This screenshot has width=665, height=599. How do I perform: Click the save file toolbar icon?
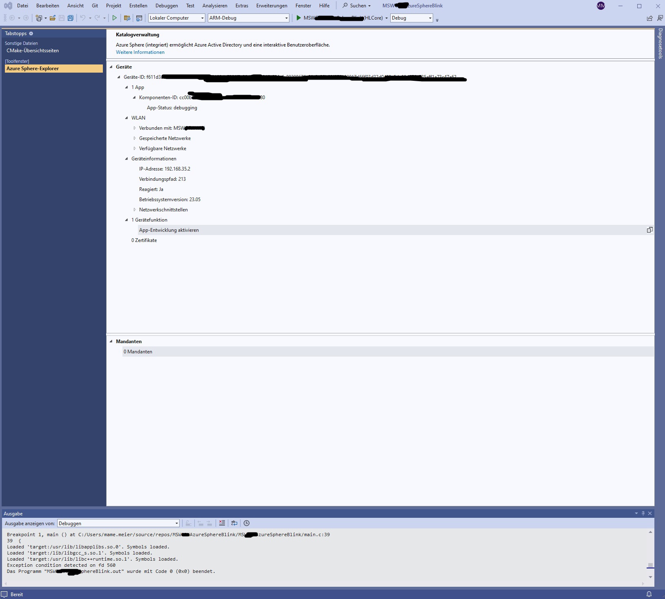click(62, 18)
